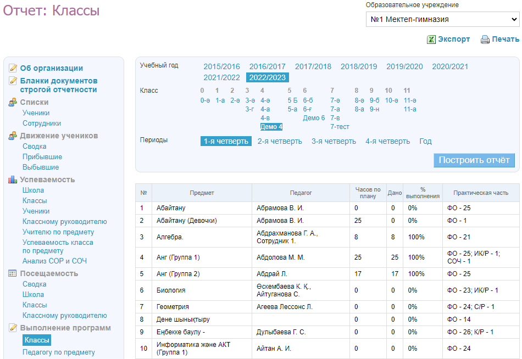Click the Посещаемость table icon
Image resolution: width=522 pixels, height=359 pixels.
pyautogui.click(x=13, y=273)
